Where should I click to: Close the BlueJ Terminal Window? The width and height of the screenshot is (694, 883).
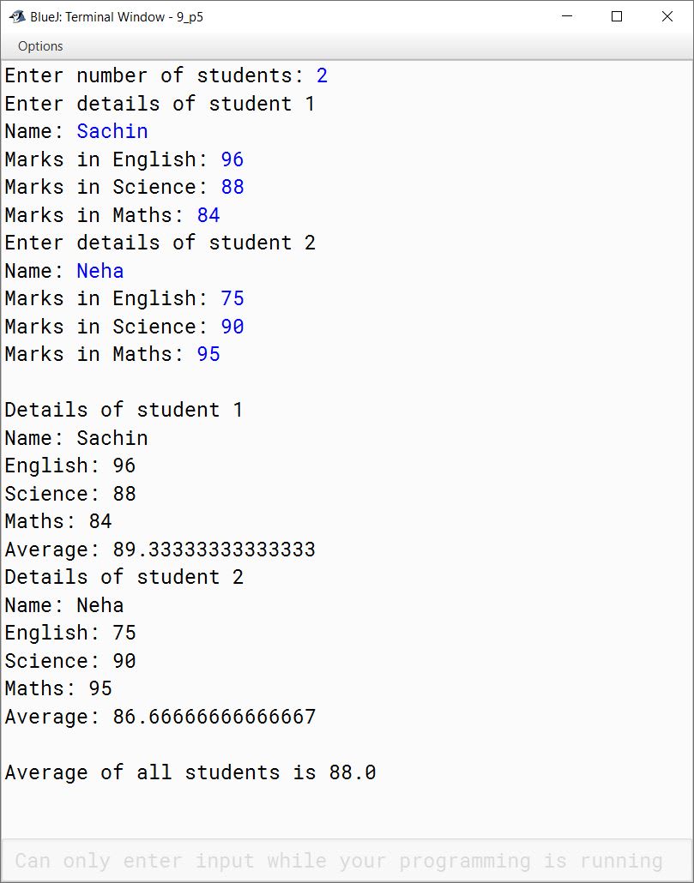[667, 16]
